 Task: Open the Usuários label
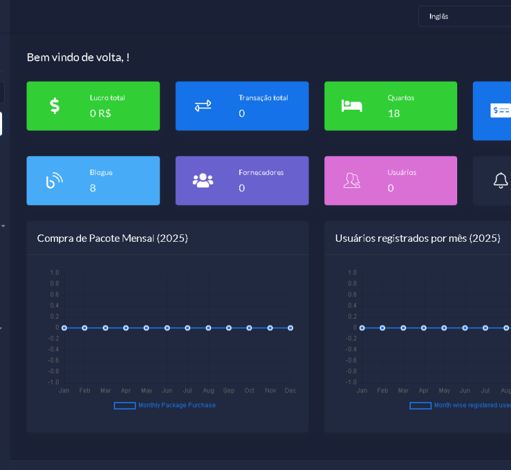[402, 173]
